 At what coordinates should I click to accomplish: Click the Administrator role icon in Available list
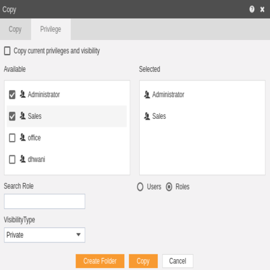[23, 94]
